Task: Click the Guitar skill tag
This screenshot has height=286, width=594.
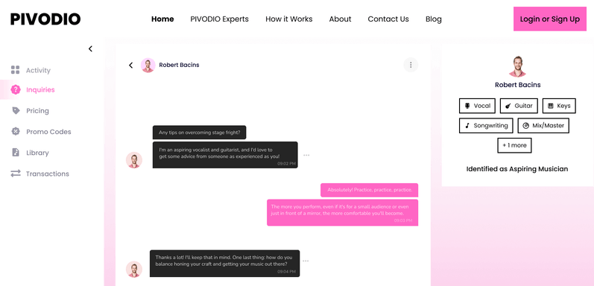Action: coord(519,106)
